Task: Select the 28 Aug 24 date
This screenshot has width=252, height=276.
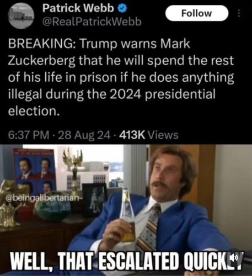Action: [x=84, y=135]
